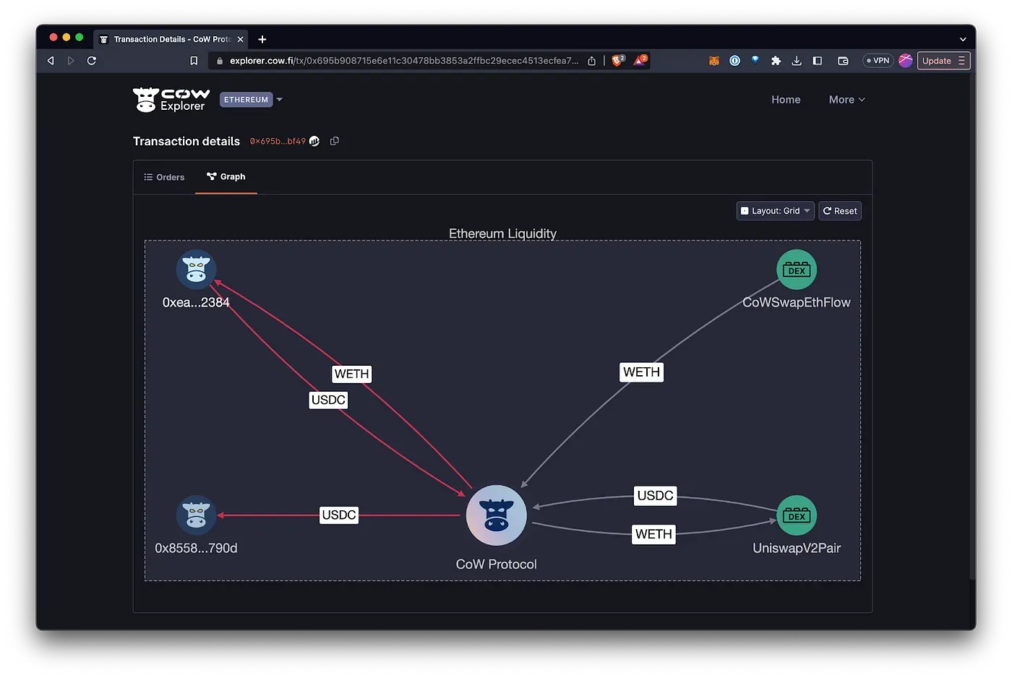Screen dimensions: 1012x678
Task: Click the lock icon in address bar
Action: (220, 61)
